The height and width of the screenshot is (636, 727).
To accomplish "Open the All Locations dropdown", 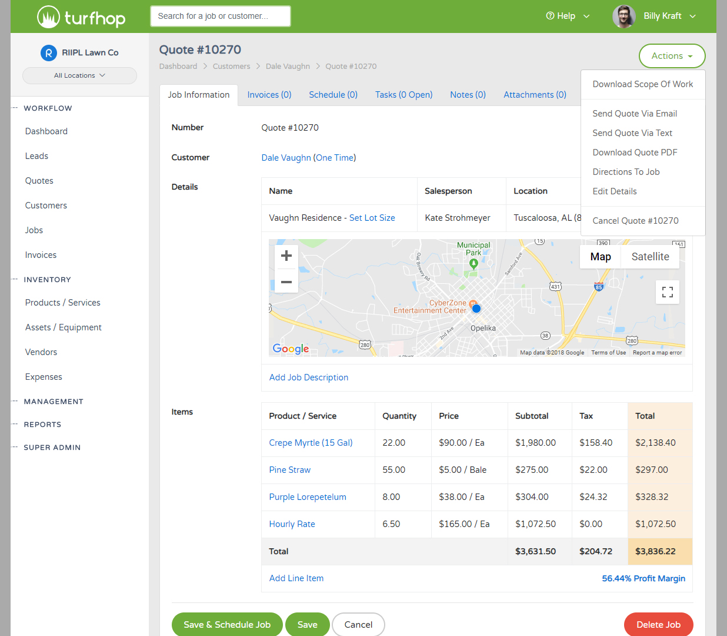I will (79, 75).
